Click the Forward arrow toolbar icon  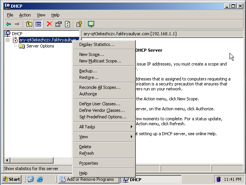[x=17, y=24]
